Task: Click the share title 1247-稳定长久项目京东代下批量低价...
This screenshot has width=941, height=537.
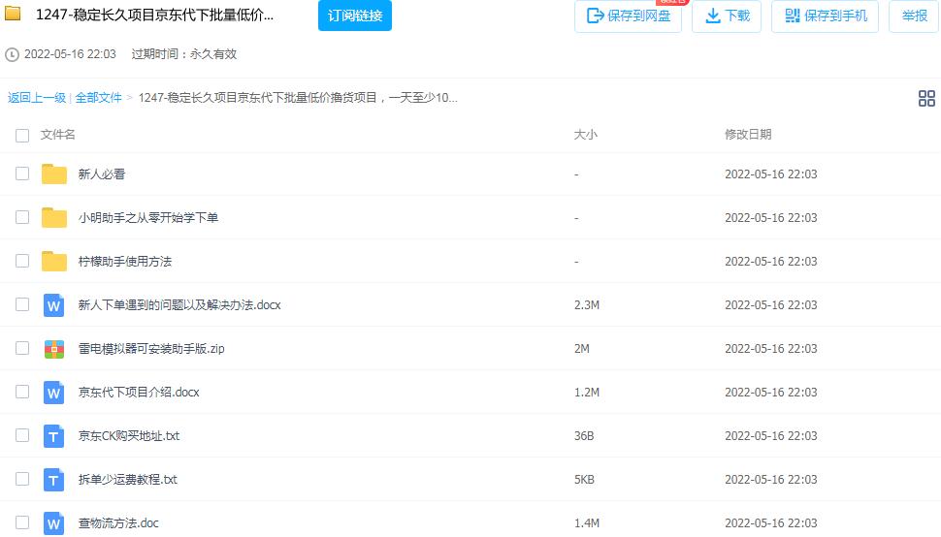Action: pyautogui.click(x=155, y=15)
